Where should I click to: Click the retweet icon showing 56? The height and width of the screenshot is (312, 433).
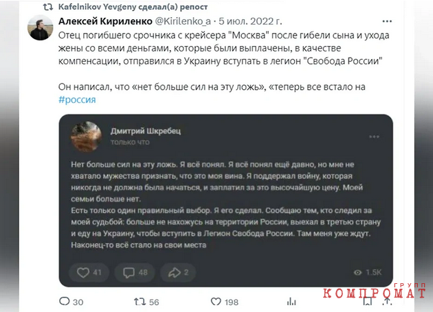click(x=140, y=302)
